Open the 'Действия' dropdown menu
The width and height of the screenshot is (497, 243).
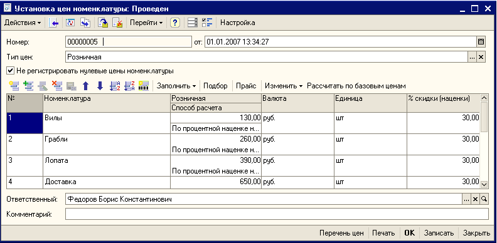(23, 23)
